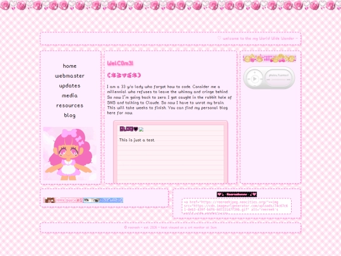Screen dimensions: 341x256
Task: Click the pink symbol subheading under WelC0m3
Action: [x=124, y=75]
